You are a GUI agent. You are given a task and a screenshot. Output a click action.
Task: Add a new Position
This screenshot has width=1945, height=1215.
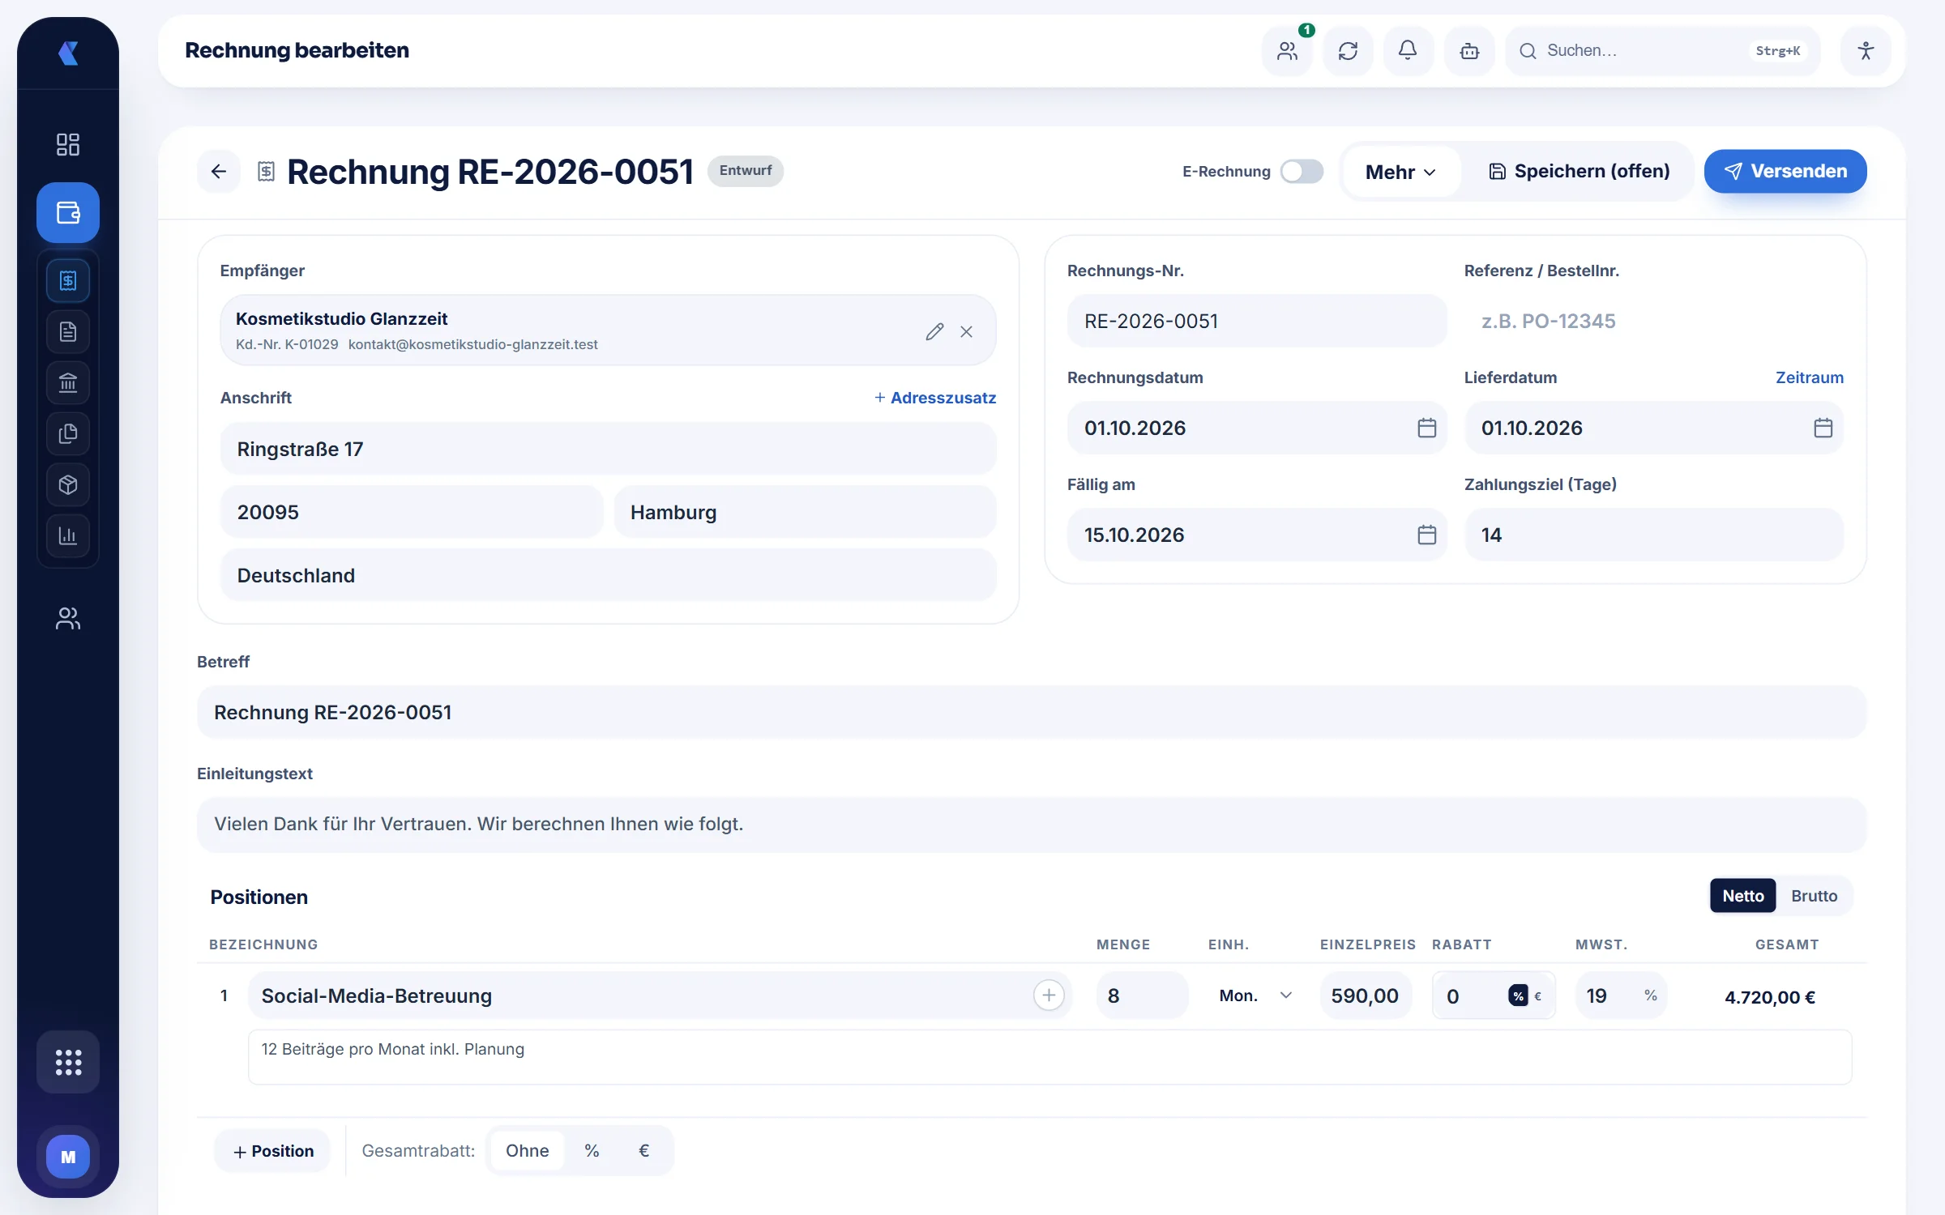pos(273,1151)
